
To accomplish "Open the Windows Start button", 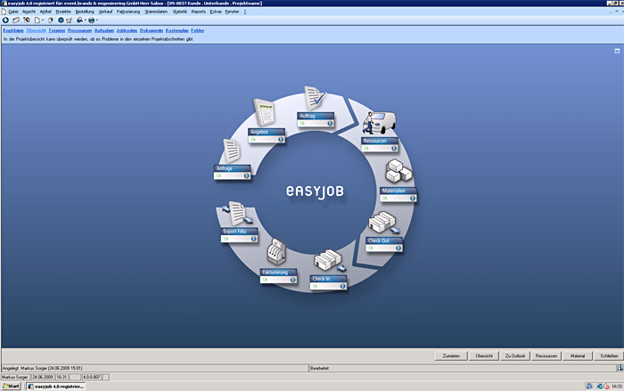I will 11,386.
